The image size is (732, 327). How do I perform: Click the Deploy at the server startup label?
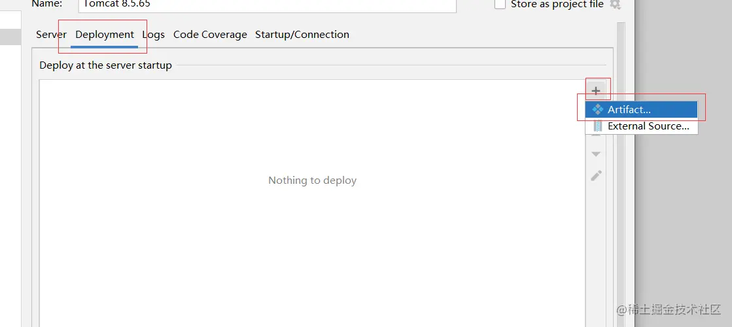[x=105, y=65]
